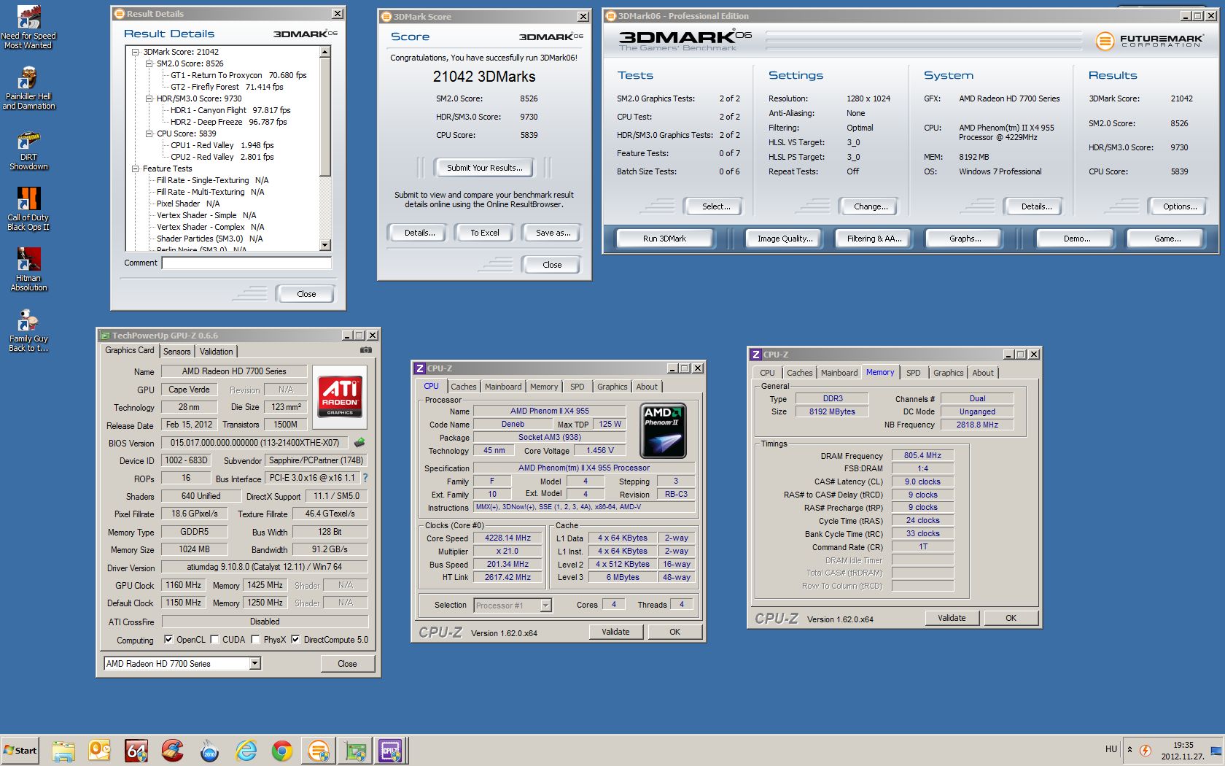Open Outlook from the taskbar
This screenshot has width=1225, height=766.
(100, 750)
